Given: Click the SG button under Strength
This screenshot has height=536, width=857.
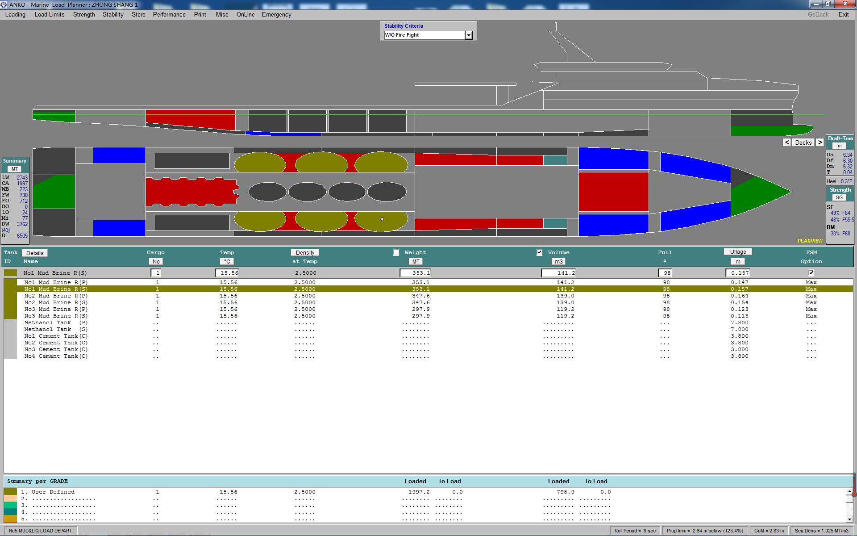Looking at the screenshot, I should pos(839,197).
